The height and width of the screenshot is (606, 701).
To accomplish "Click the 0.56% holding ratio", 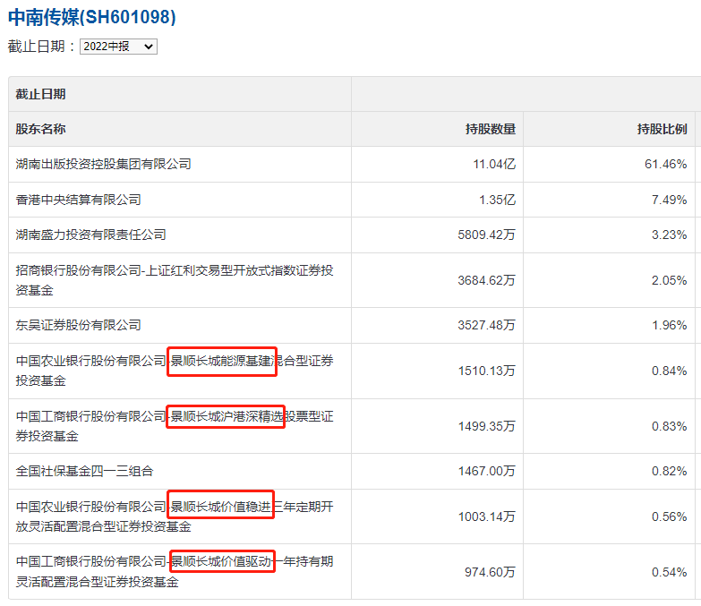I will tap(670, 516).
